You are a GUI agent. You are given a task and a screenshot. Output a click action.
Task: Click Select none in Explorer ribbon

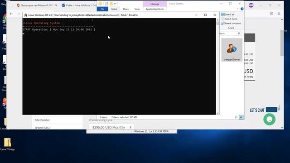229,19
